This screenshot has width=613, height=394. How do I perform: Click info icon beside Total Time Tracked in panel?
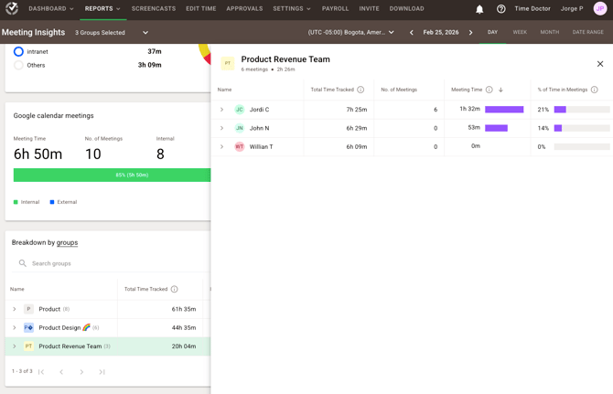point(360,90)
